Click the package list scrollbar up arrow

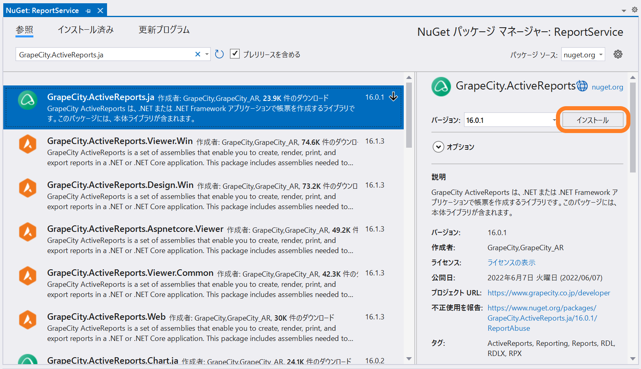tap(409, 77)
